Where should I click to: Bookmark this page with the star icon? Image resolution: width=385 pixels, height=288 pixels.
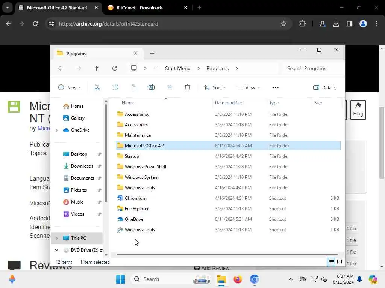(283, 24)
